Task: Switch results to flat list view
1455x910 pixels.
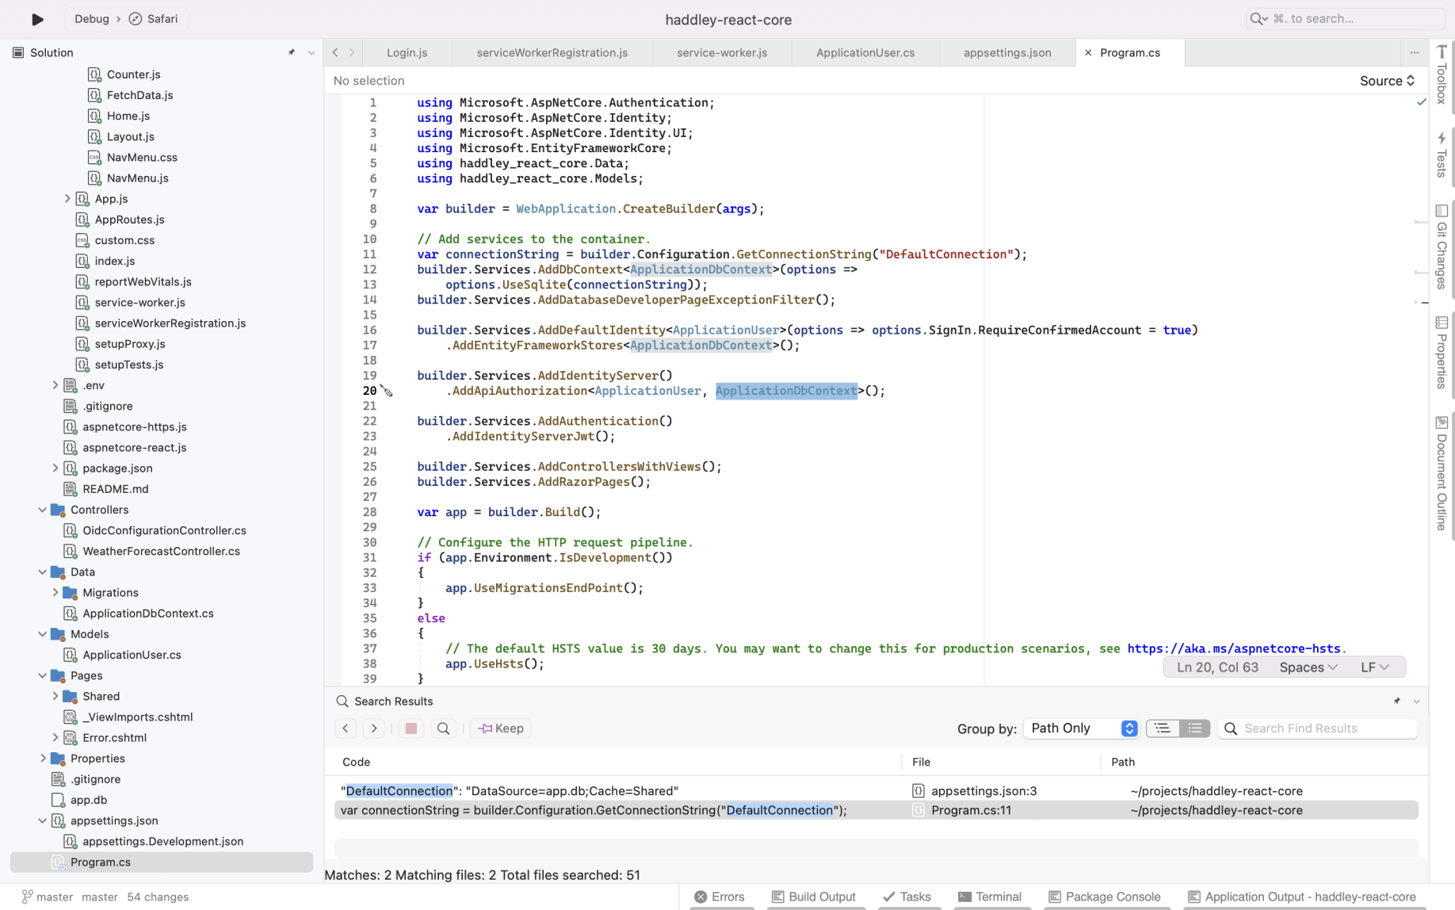Action: coord(1194,728)
